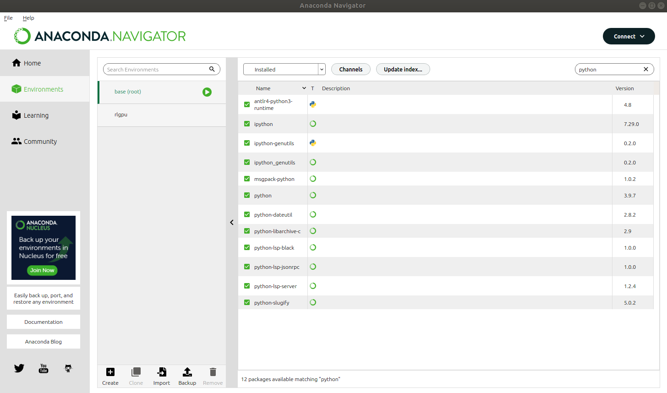Click Create environment icon
The width and height of the screenshot is (667, 393).
tap(110, 372)
